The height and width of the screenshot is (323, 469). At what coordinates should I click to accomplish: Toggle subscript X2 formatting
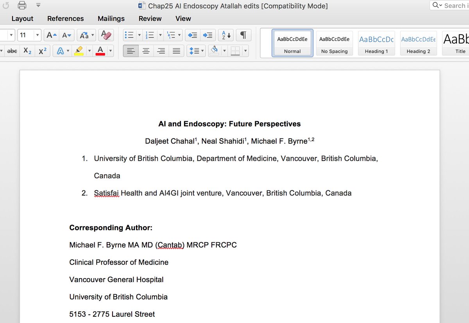click(27, 51)
